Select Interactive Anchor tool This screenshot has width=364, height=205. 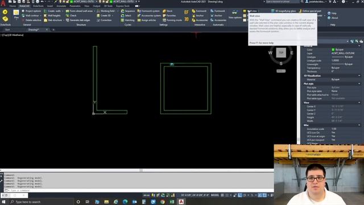[x=198, y=15]
